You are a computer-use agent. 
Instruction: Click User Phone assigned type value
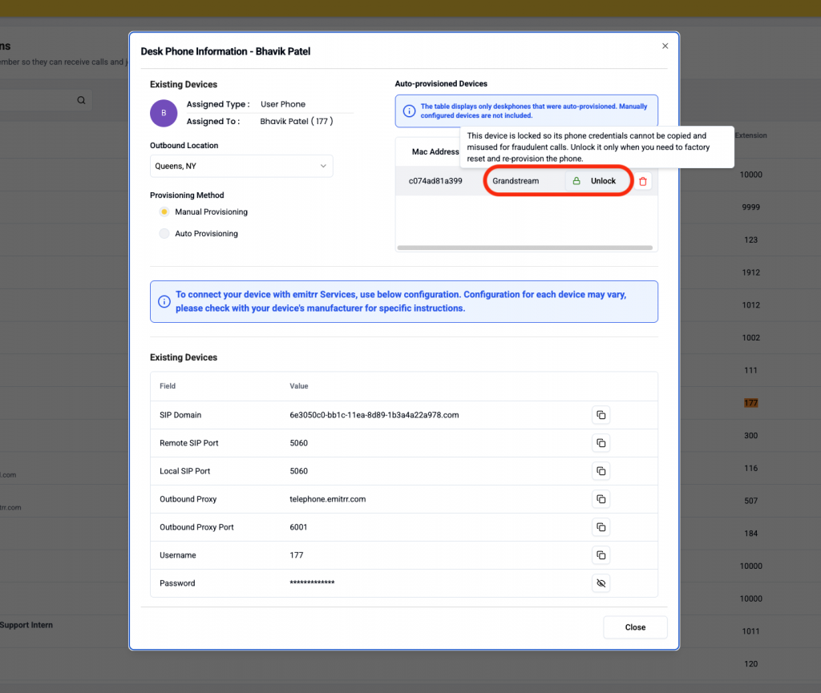(283, 104)
